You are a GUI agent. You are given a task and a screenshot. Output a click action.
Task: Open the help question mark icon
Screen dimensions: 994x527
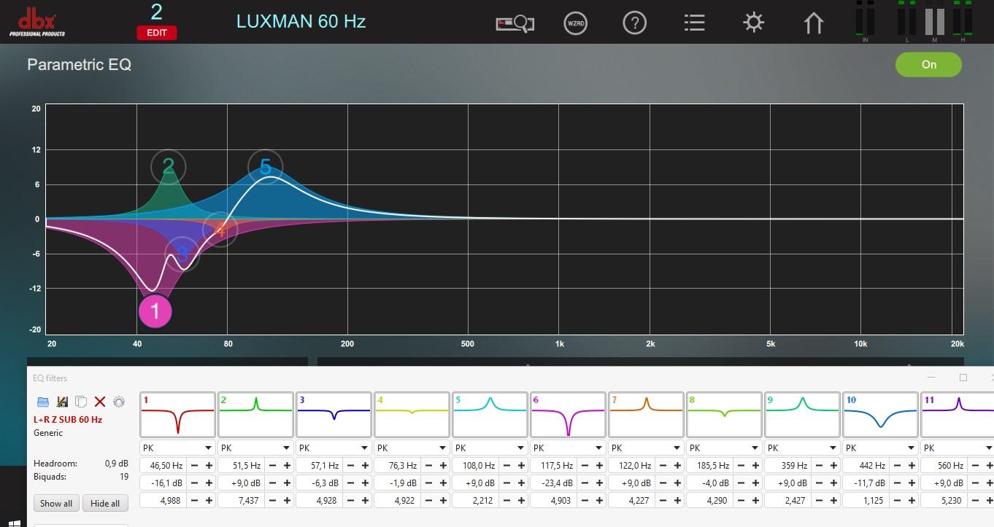pos(634,23)
